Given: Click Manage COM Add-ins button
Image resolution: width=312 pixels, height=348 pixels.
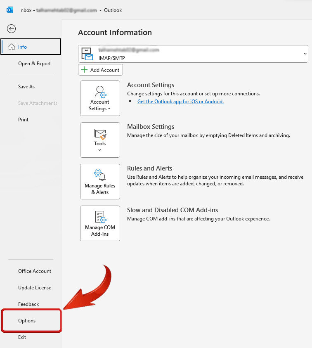Looking at the screenshot, I should point(100,223).
